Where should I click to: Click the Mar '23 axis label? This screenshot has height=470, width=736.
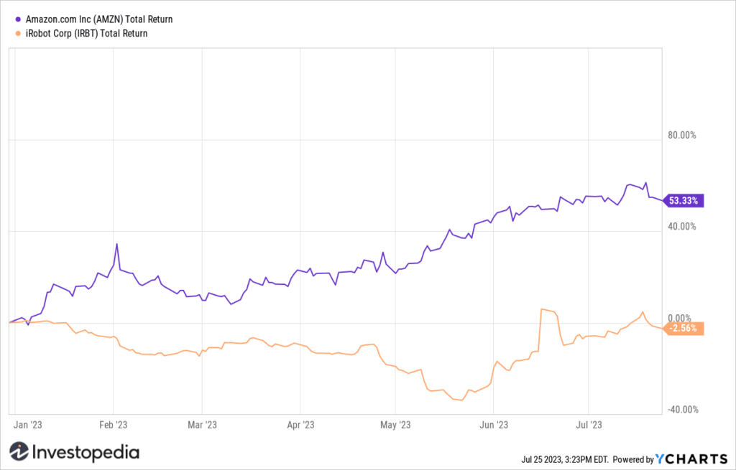202,425
